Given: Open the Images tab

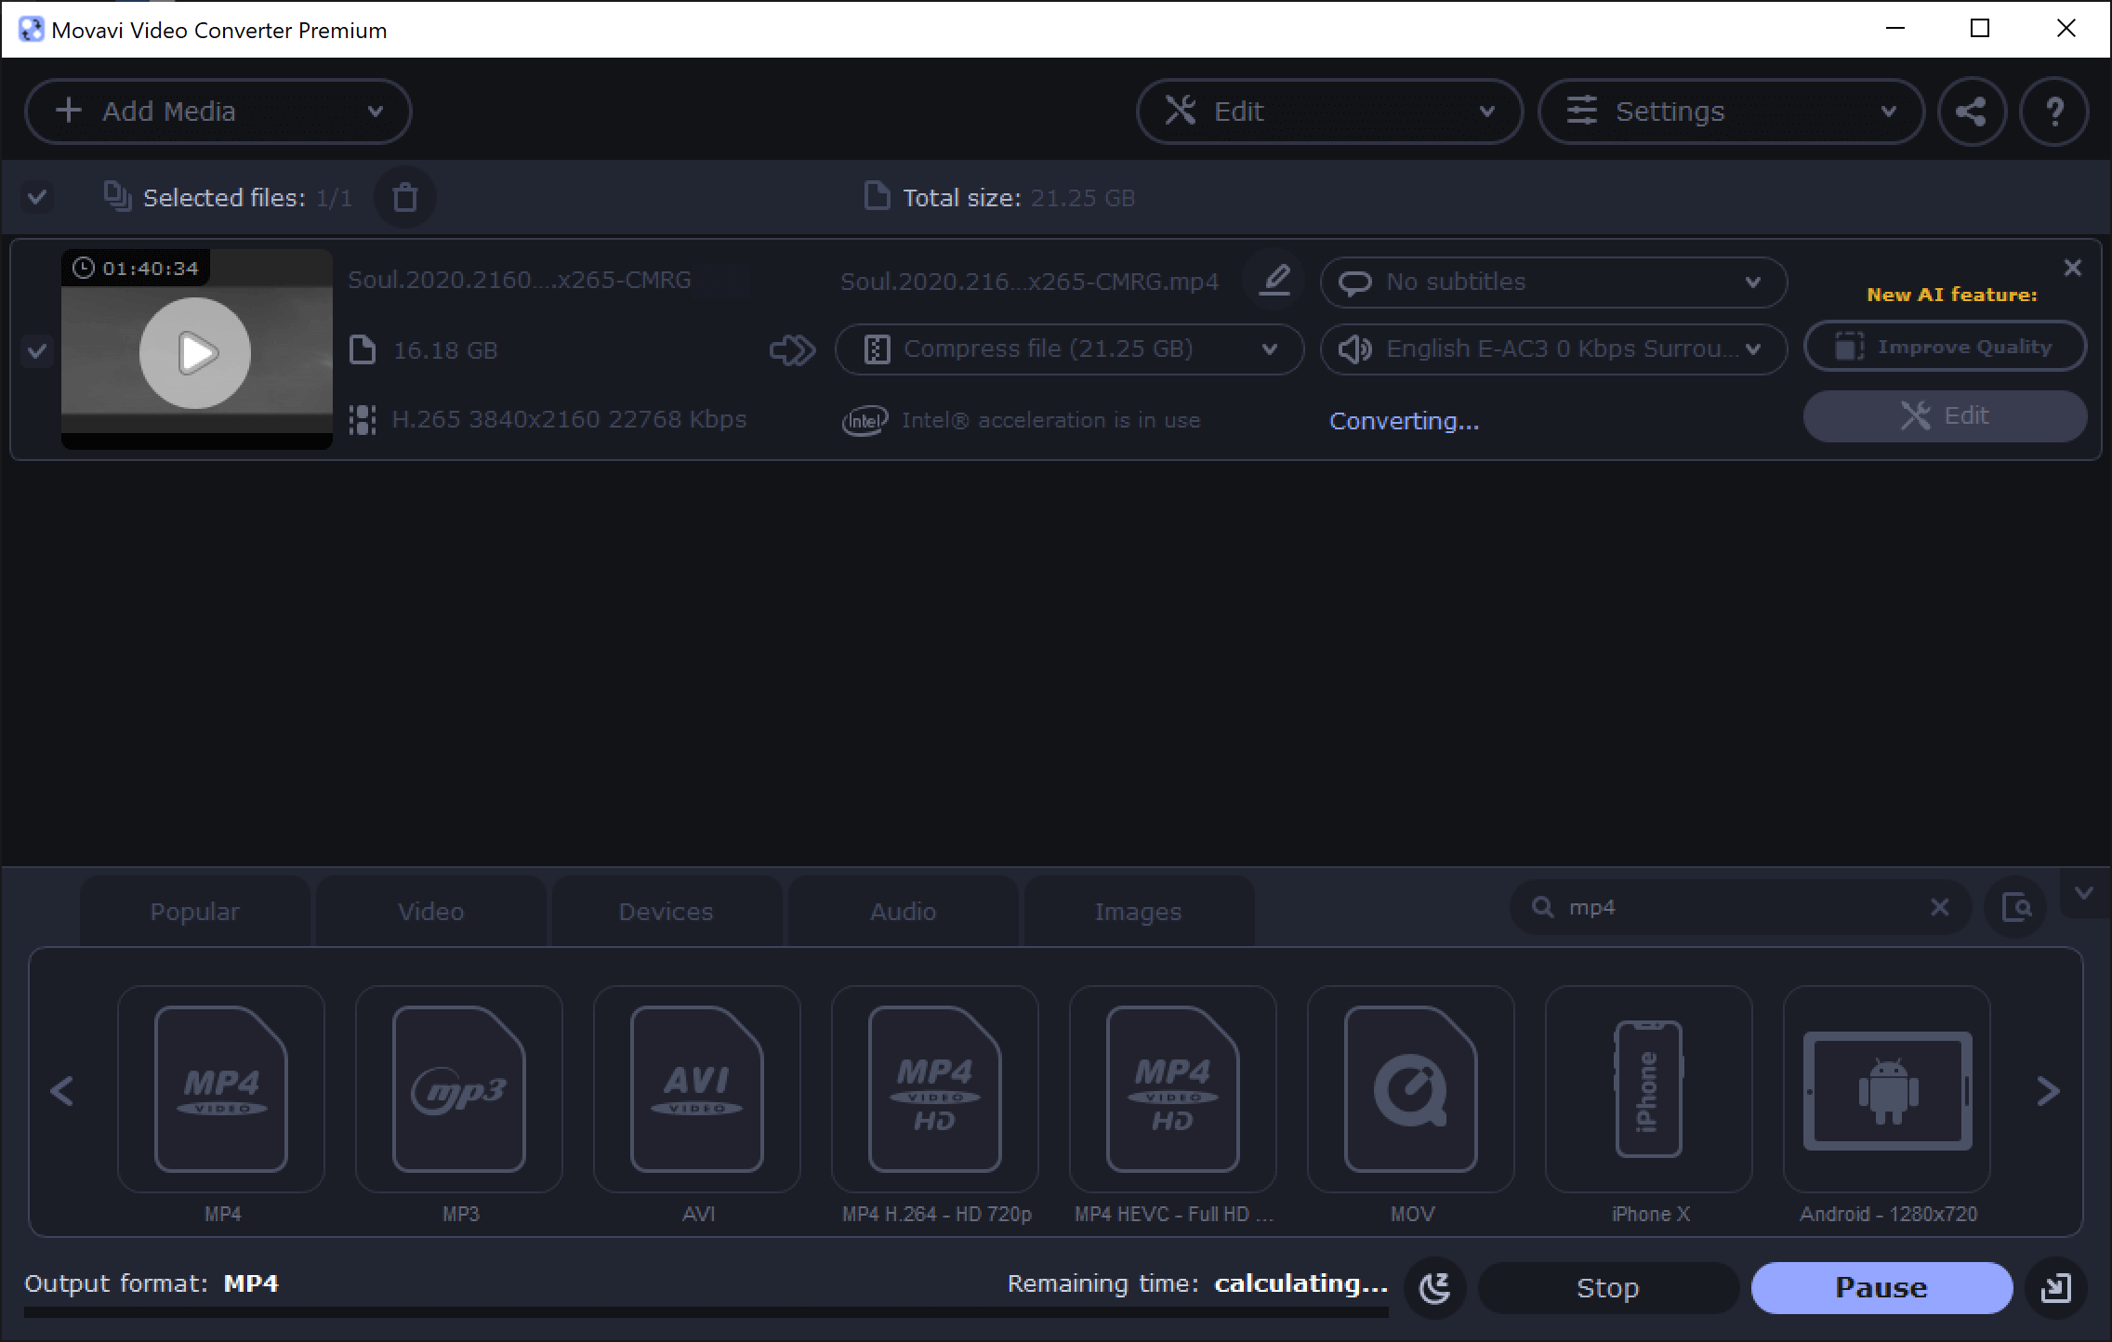Looking at the screenshot, I should coord(1139,912).
